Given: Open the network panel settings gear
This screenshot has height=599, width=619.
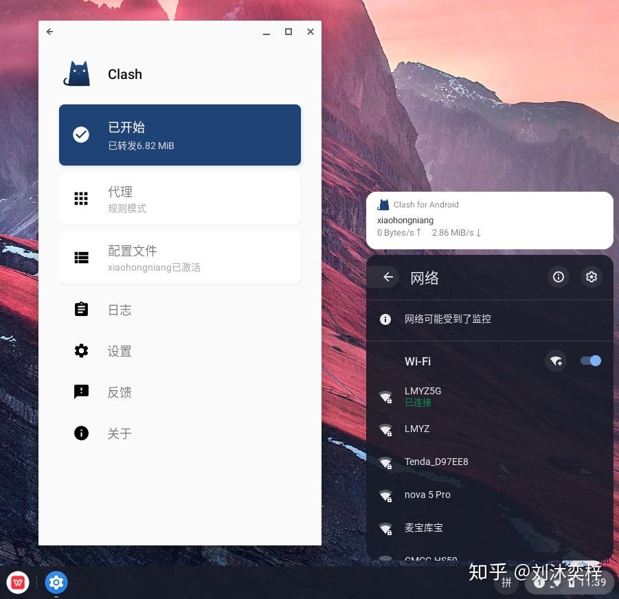Looking at the screenshot, I should pyautogui.click(x=591, y=277).
